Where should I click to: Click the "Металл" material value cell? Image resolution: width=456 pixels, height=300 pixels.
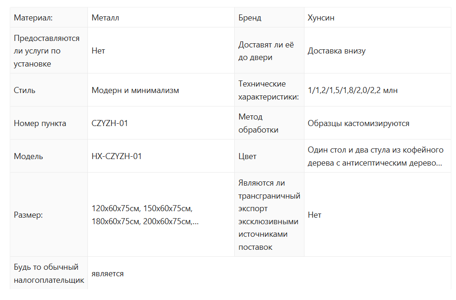coord(106,18)
